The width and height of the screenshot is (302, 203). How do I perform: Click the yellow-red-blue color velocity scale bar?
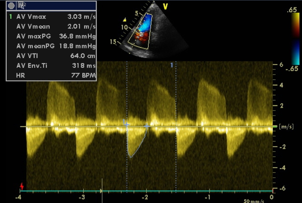click(296, 39)
